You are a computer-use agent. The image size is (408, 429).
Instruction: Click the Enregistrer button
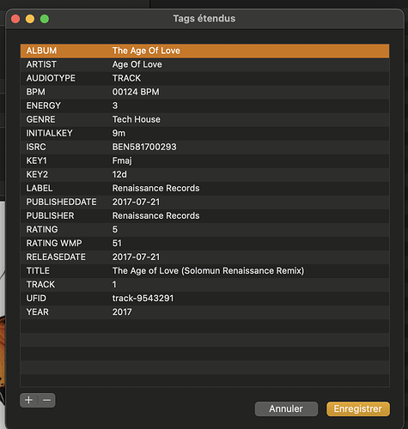(358, 408)
